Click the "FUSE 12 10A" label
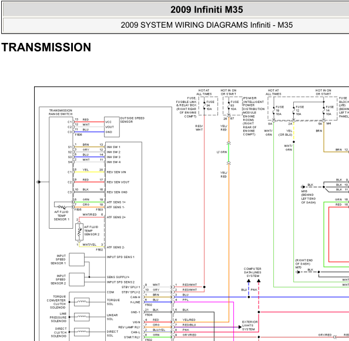This screenshot has width=349, height=341. (300, 111)
